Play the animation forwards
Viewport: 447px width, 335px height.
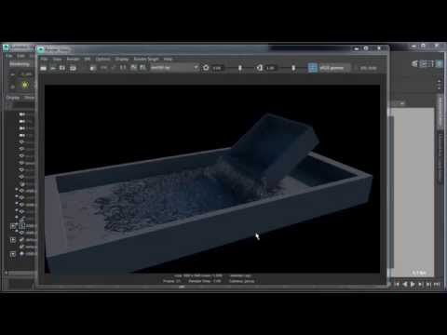click(x=413, y=284)
